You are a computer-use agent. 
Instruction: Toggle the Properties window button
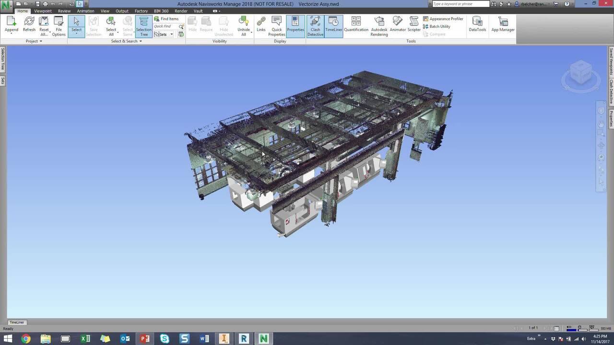295,26
